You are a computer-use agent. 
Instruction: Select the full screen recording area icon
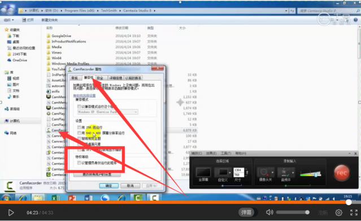203,172
